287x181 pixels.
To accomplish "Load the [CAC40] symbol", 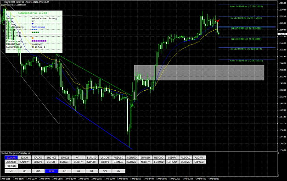I will point(38,158).
